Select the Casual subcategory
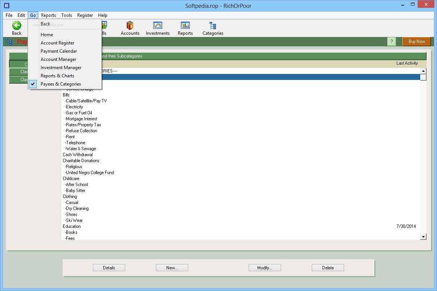The height and width of the screenshot is (291, 437). (x=71, y=202)
